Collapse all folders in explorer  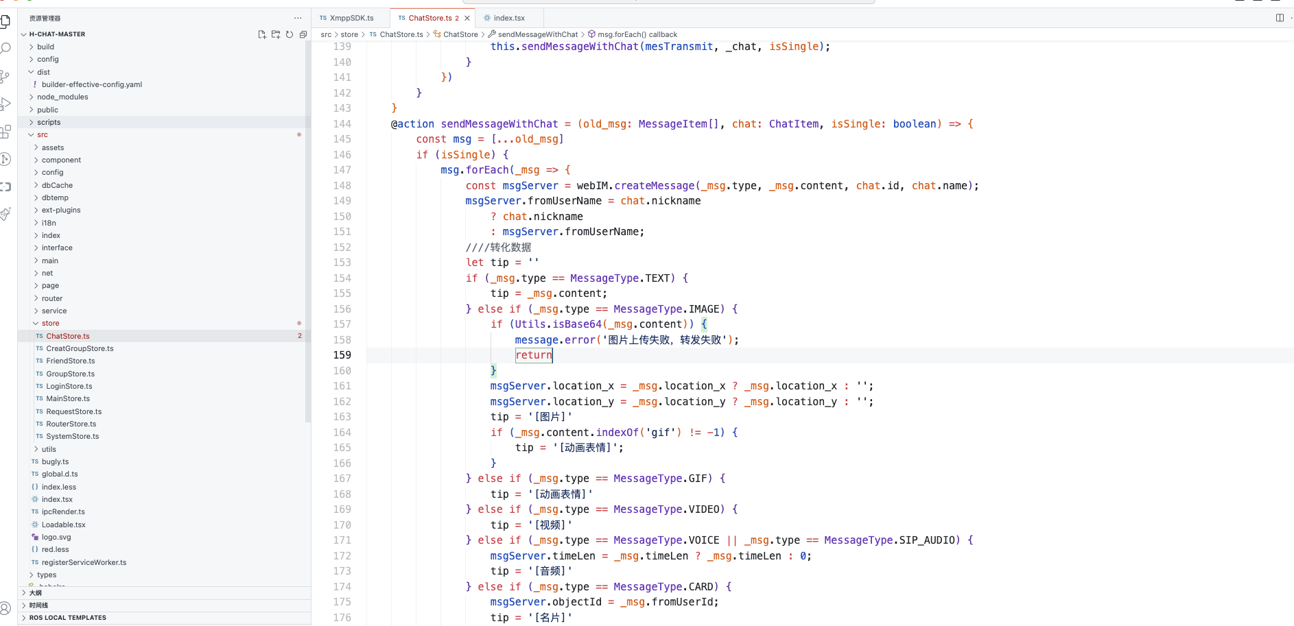pyautogui.click(x=303, y=34)
